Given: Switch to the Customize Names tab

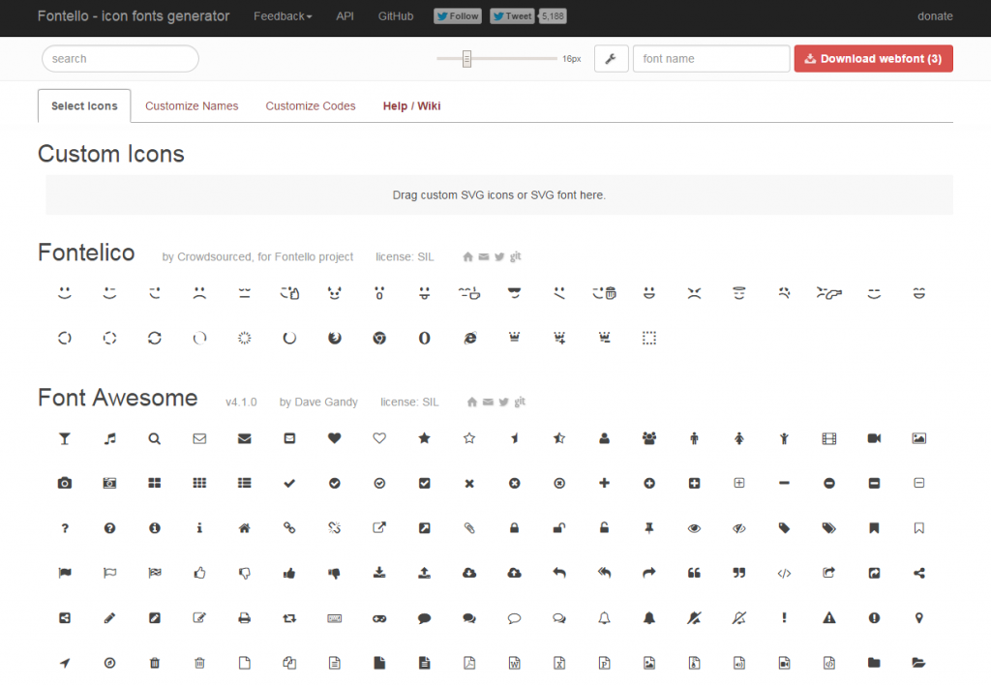Looking at the screenshot, I should click(192, 106).
